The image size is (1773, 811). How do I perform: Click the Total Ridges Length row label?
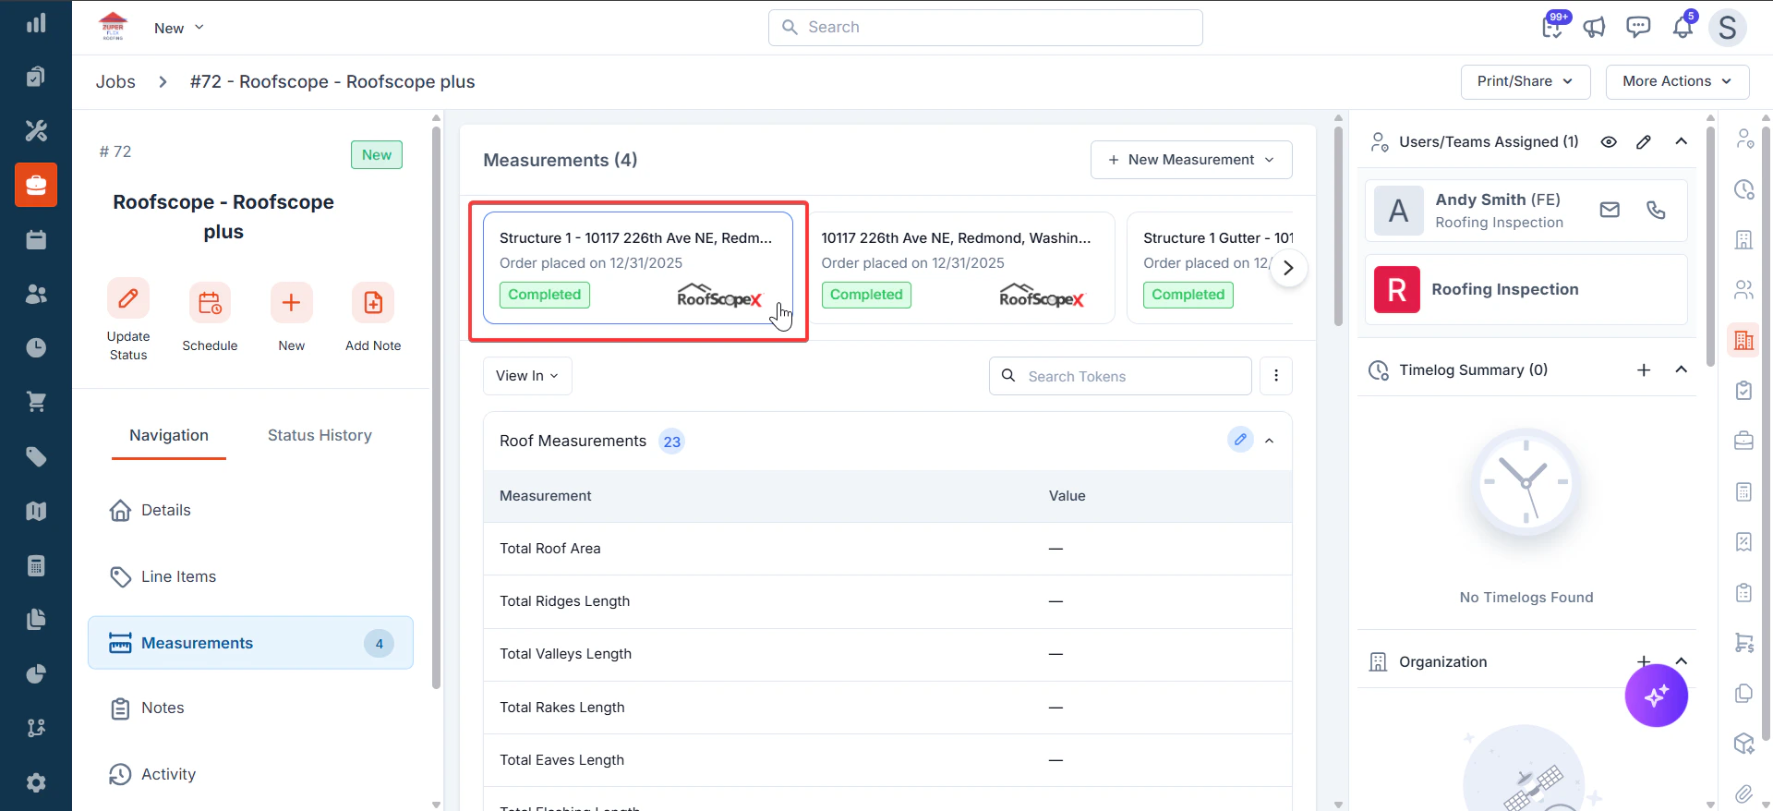point(565,601)
